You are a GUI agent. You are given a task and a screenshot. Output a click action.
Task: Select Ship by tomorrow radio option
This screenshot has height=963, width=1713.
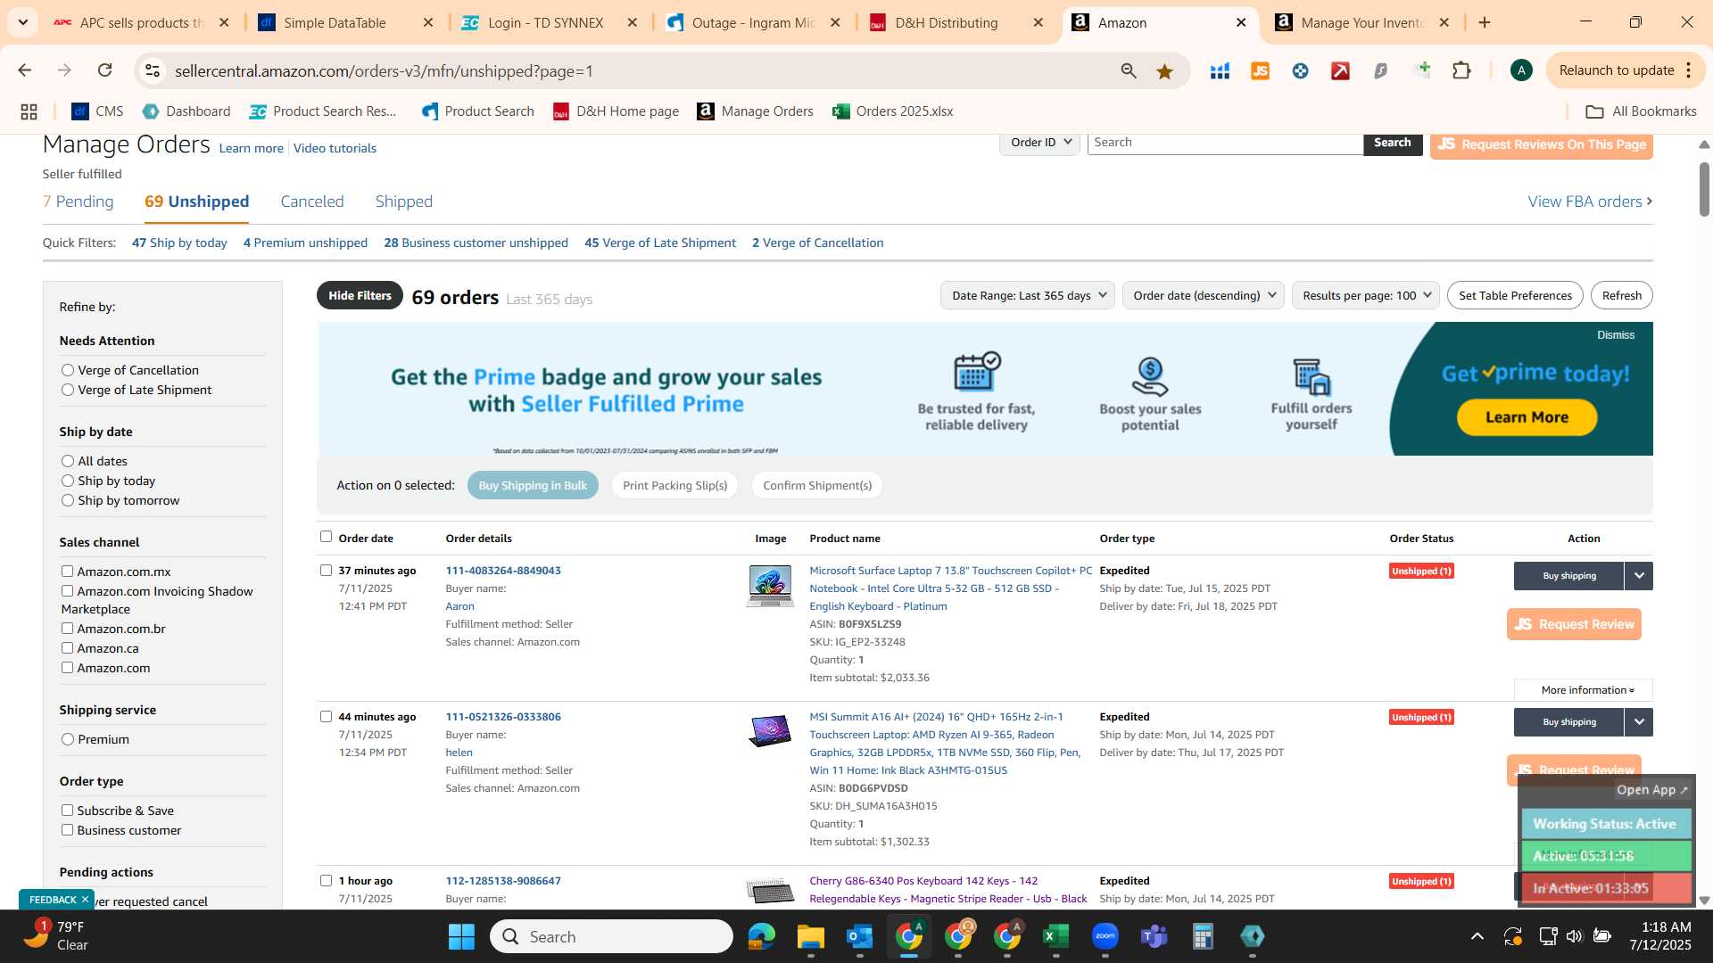pyautogui.click(x=67, y=499)
